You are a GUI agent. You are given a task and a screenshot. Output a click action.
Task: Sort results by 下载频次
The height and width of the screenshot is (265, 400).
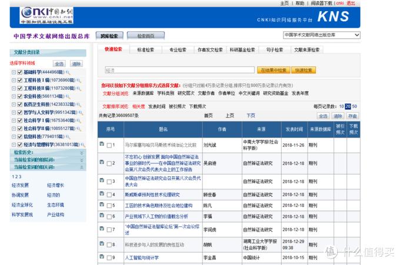click(198, 106)
